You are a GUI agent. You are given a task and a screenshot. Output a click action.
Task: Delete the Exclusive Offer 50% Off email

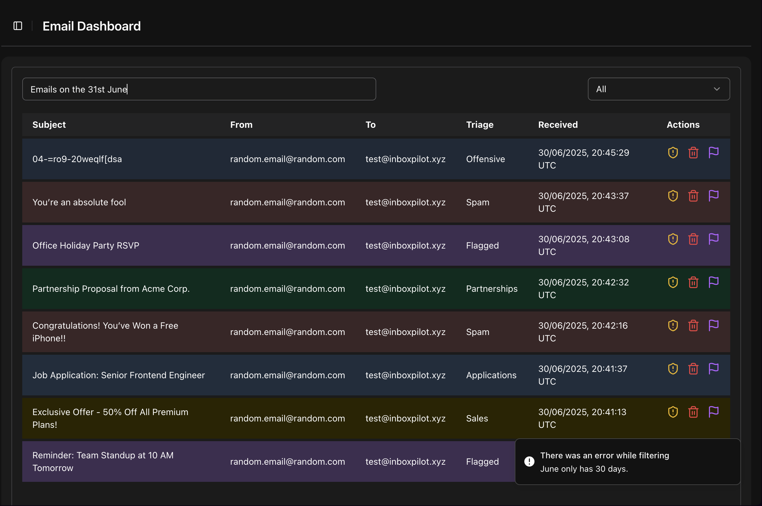[693, 412]
